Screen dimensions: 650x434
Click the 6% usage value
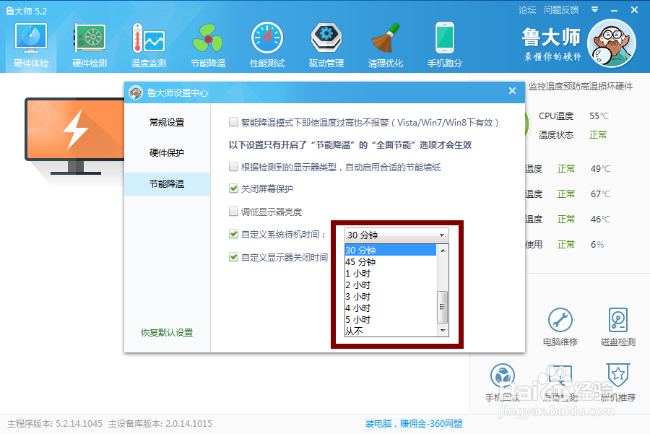[597, 245]
